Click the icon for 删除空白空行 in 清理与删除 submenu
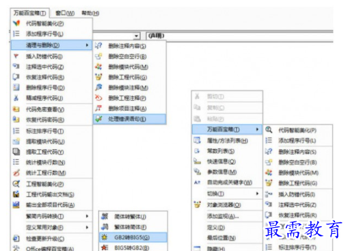The height and width of the screenshot is (251, 348). [x=98, y=56]
